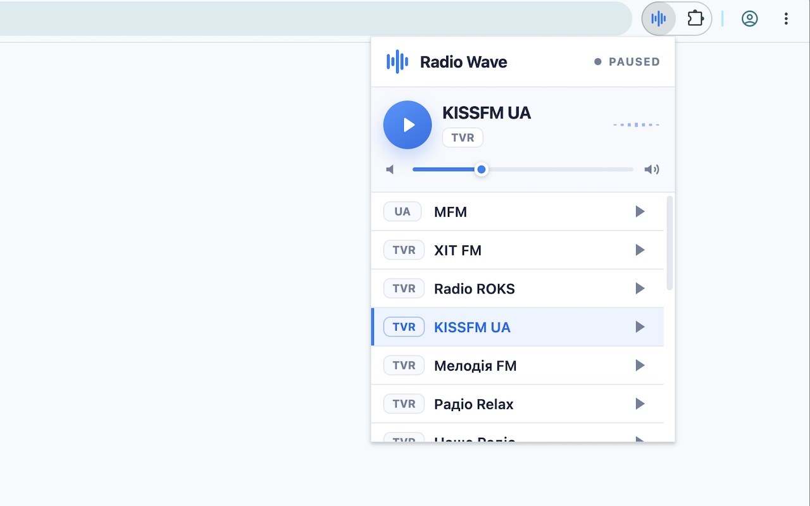Click the TVR badge beside XIT FM
Screen dimensions: 810x506
point(404,250)
